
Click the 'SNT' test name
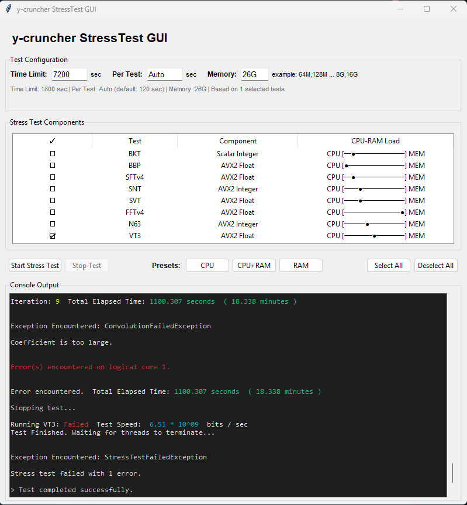tap(135, 189)
